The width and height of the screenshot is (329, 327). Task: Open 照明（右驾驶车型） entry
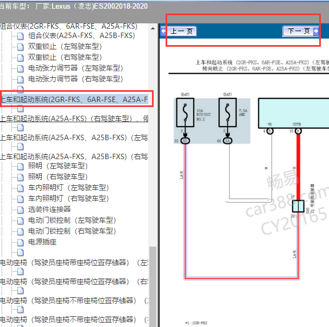click(x=58, y=177)
